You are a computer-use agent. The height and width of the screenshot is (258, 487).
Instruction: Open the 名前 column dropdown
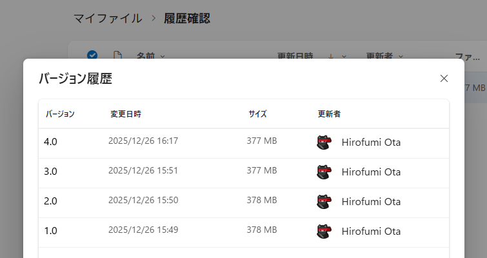[x=151, y=56]
